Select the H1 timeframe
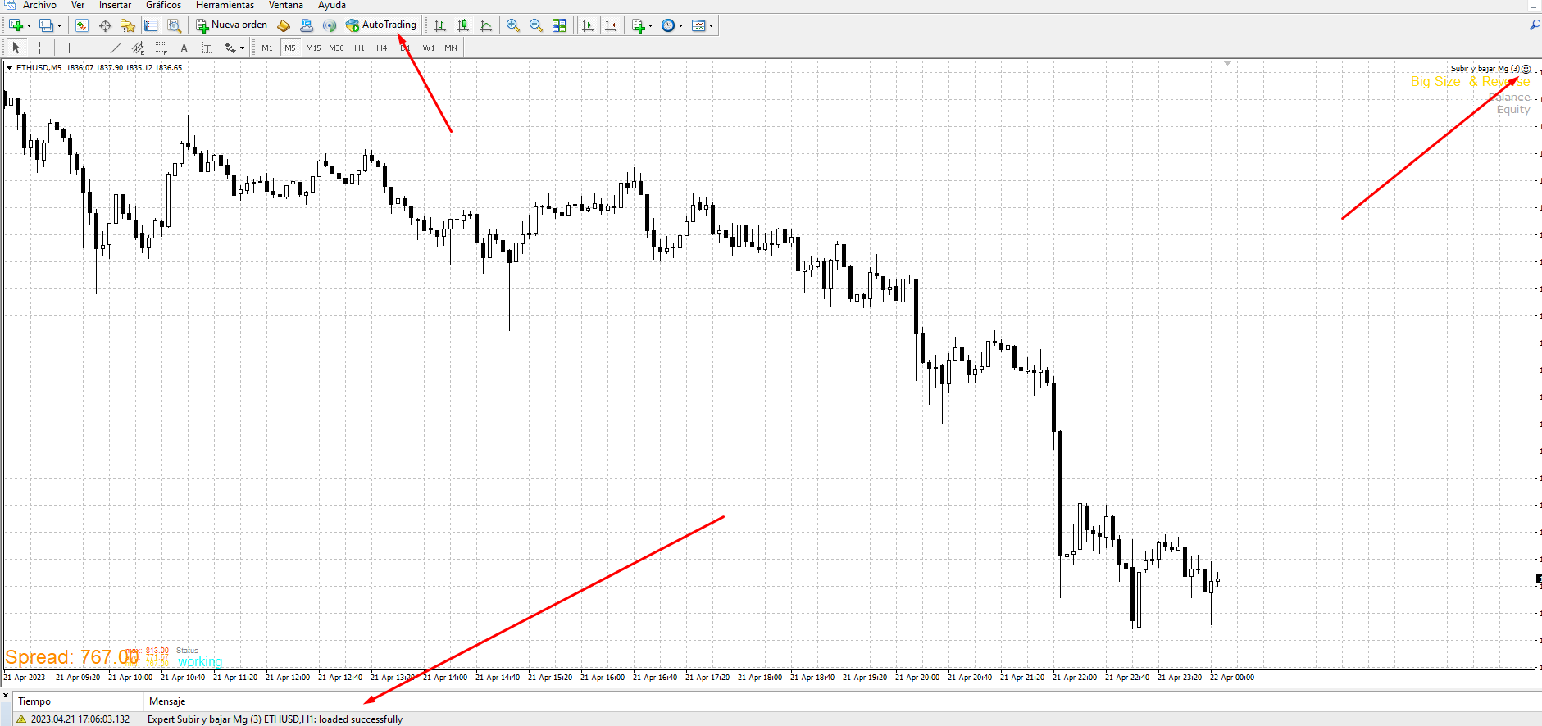1542x726 pixels. click(x=359, y=48)
